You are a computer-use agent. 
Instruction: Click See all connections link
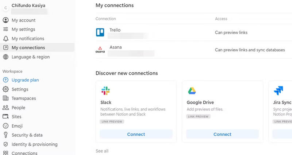[x=102, y=151]
